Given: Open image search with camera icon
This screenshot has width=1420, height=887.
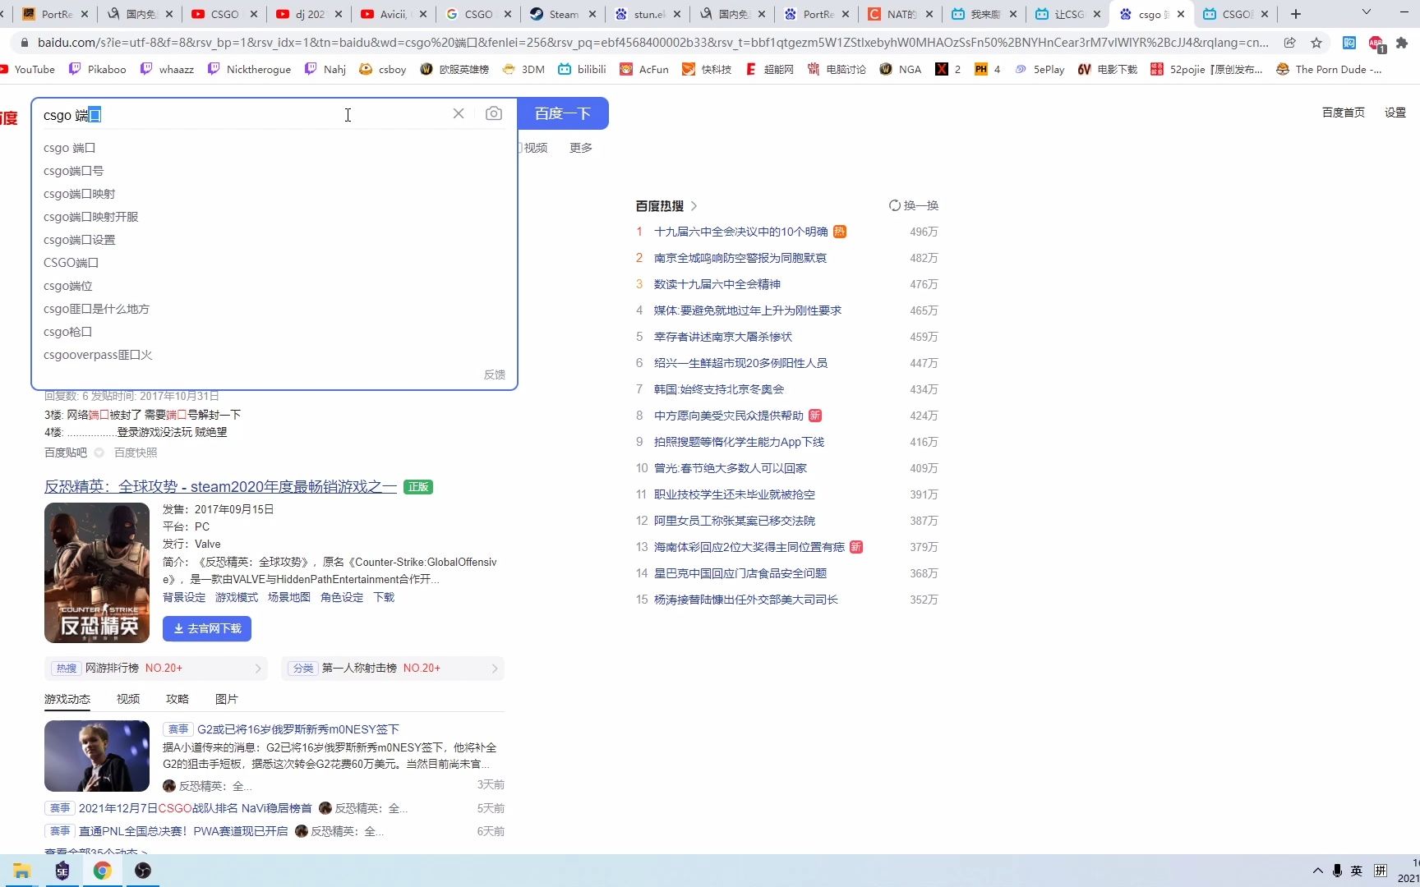Looking at the screenshot, I should (493, 113).
